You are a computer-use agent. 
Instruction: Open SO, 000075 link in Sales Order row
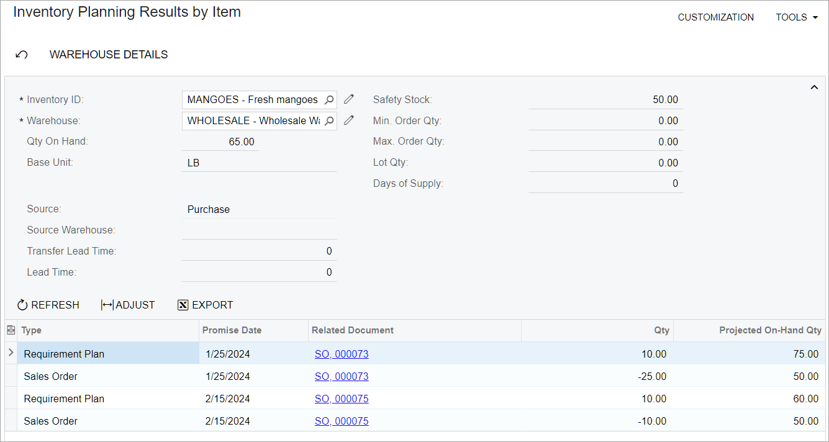tap(342, 421)
